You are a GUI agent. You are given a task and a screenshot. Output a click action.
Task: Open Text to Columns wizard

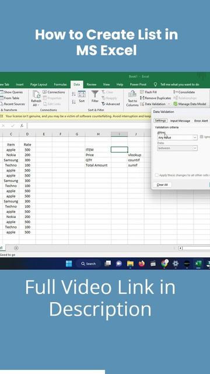132,98
